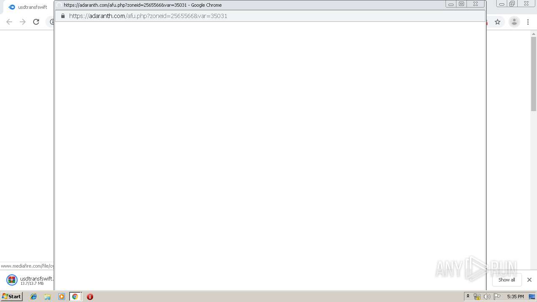Screen dimensions: 537x302
Task: Close the background Chrome window
Action: (527, 4)
